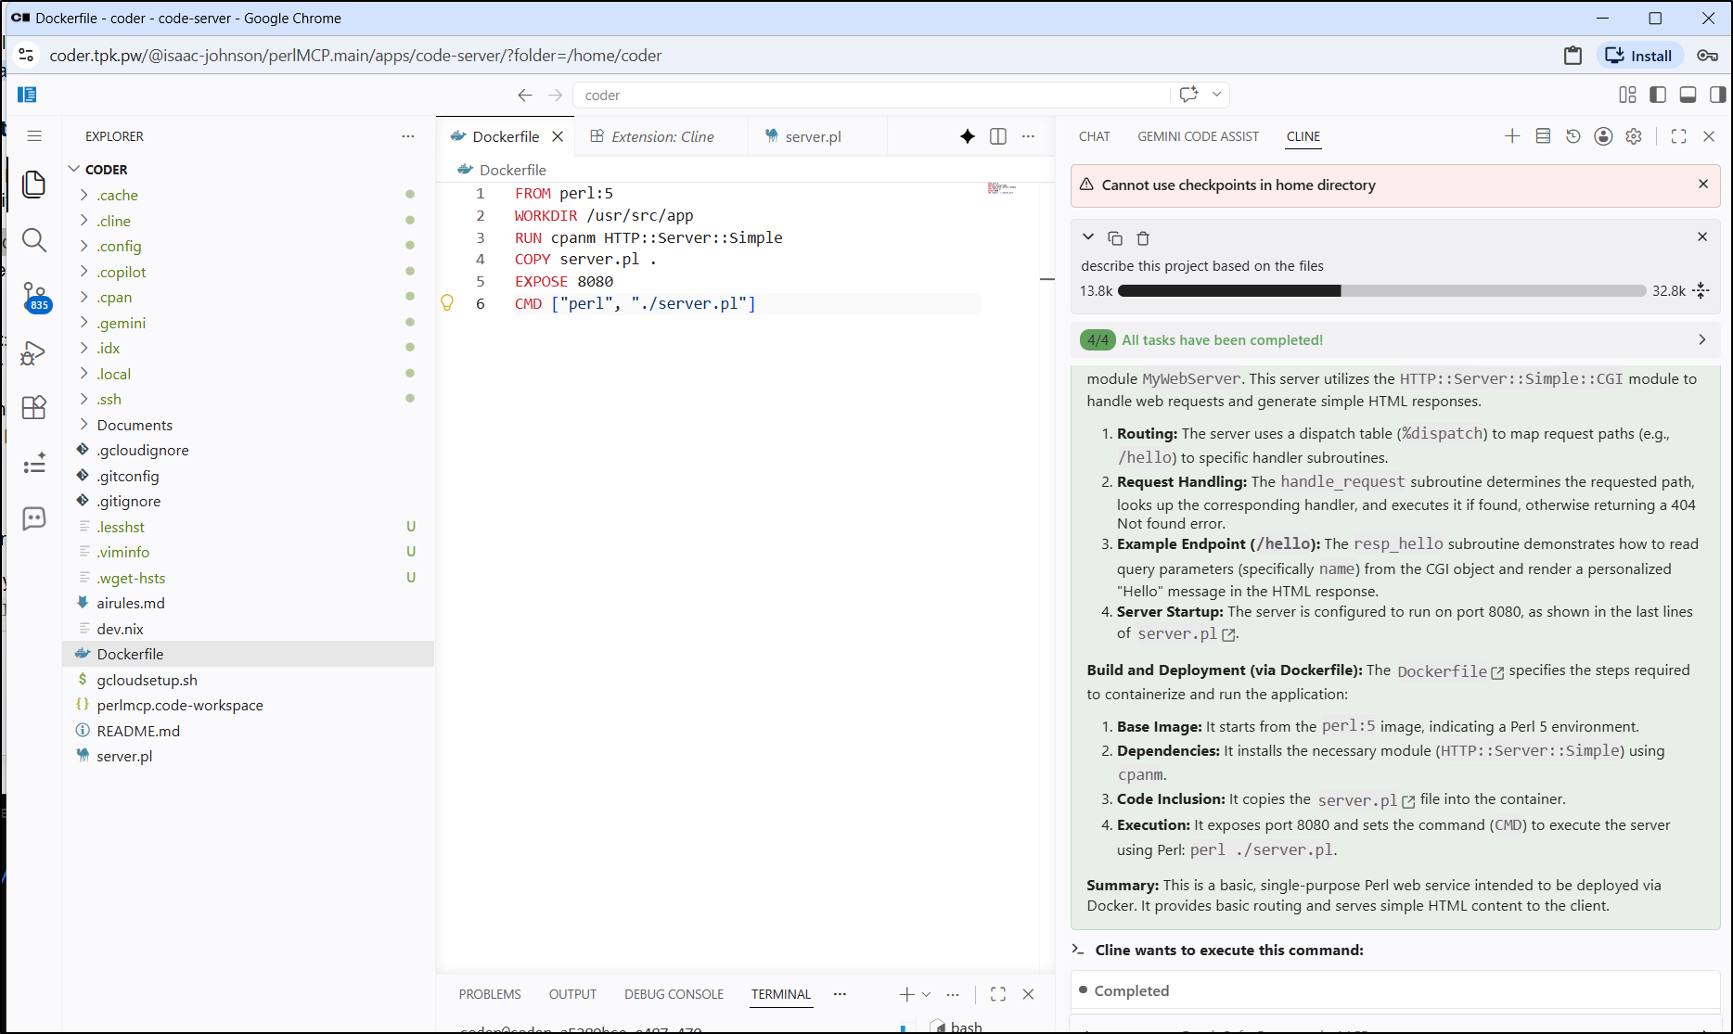Open Source Control view with 835 badge
The height and width of the screenshot is (1034, 1733).
[34, 297]
